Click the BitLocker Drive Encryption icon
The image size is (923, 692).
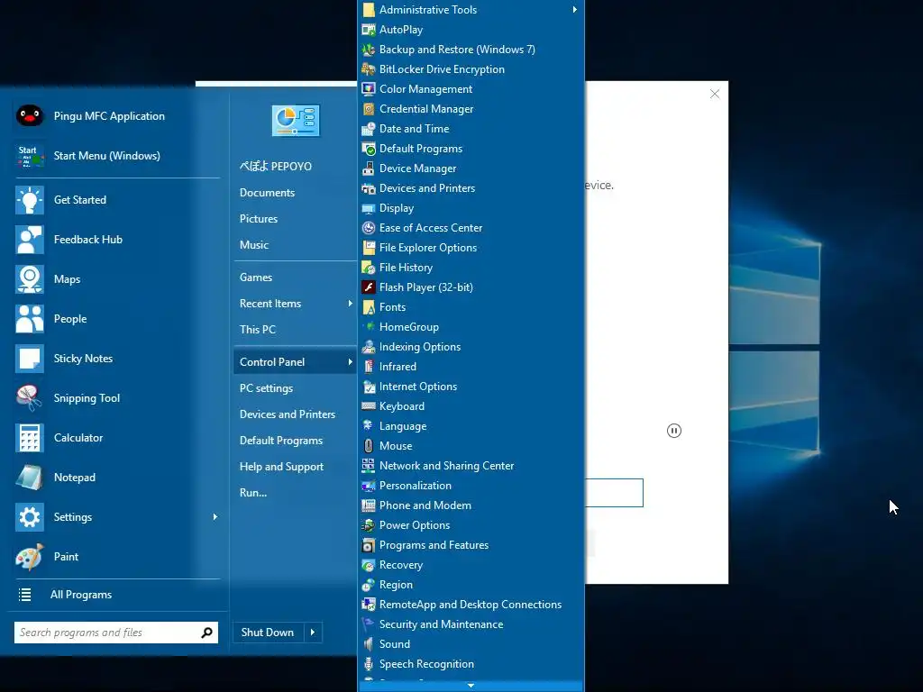click(369, 69)
